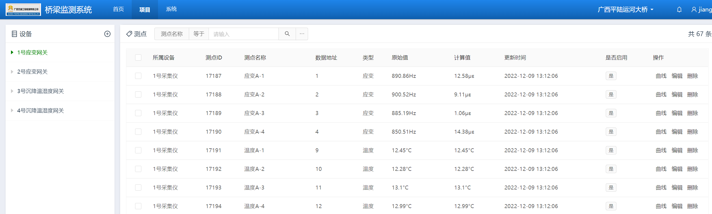Click the 共 67 条 total count
Image resolution: width=712 pixels, height=214 pixels.
(x=700, y=34)
